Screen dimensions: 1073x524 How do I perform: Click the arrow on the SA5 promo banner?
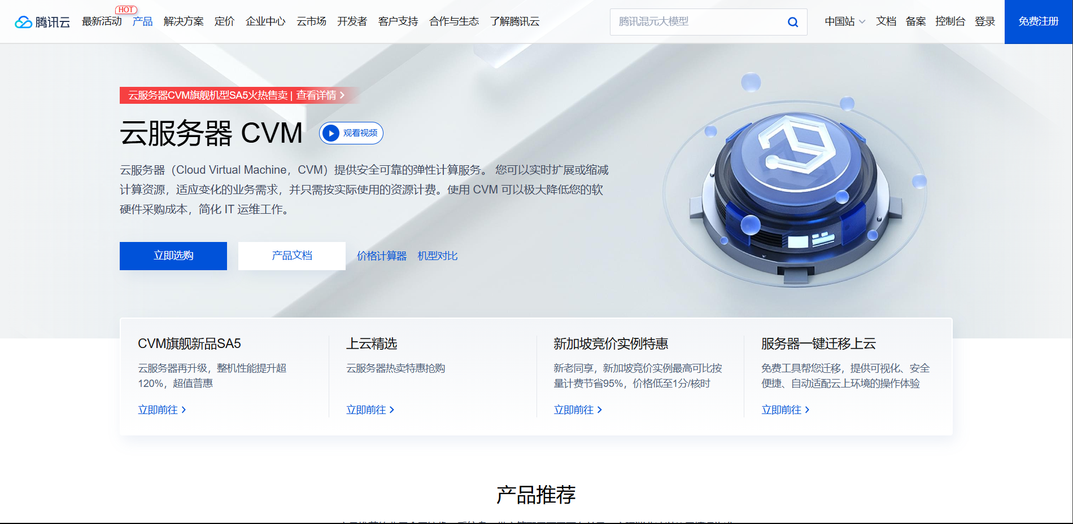click(x=342, y=95)
